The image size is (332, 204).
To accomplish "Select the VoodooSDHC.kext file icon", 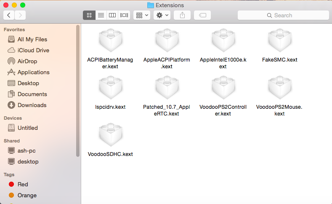I will point(110,136).
